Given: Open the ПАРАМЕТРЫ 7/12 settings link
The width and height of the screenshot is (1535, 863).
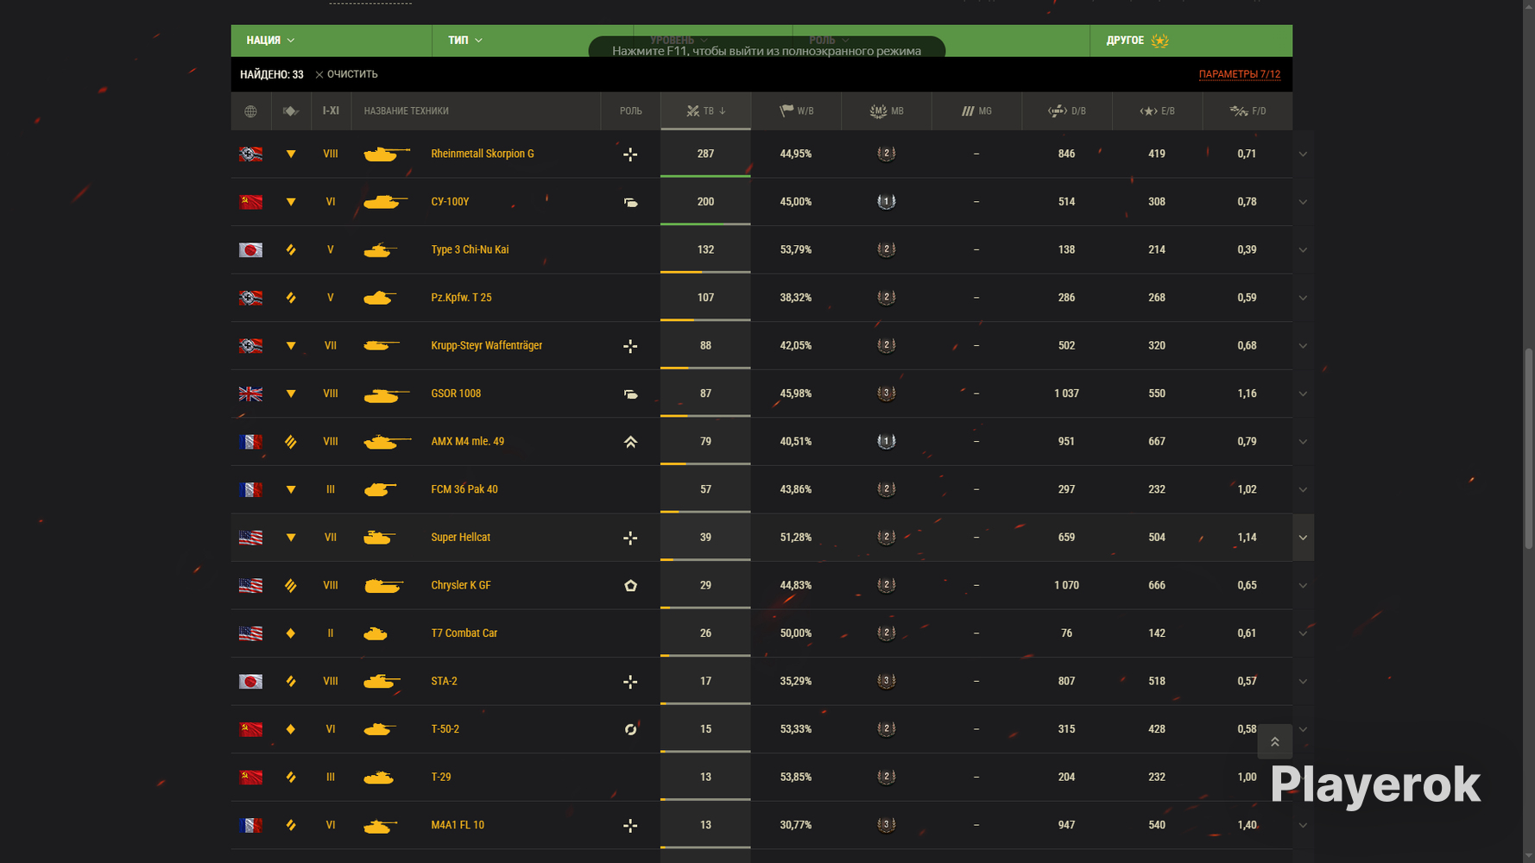Looking at the screenshot, I should [1239, 74].
